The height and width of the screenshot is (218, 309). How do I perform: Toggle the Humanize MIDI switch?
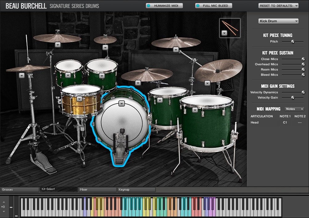click(164, 5)
